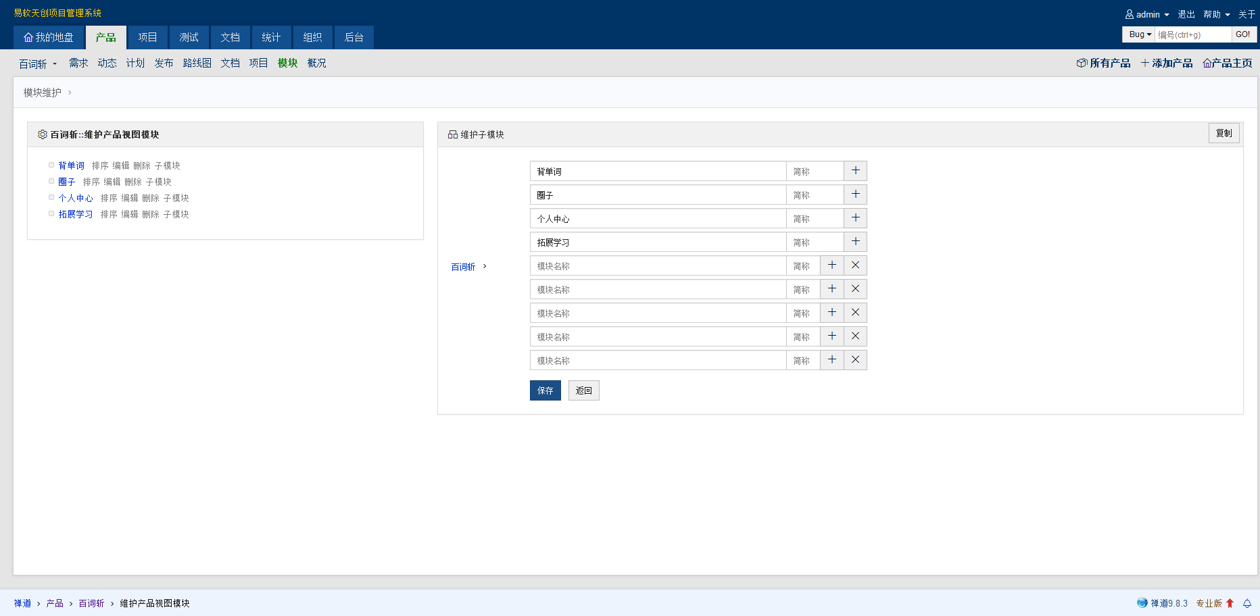Click 删除 for 个人中心 module

(151, 198)
